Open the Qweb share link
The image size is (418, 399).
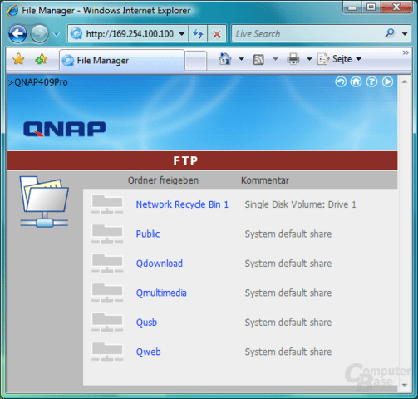(148, 352)
